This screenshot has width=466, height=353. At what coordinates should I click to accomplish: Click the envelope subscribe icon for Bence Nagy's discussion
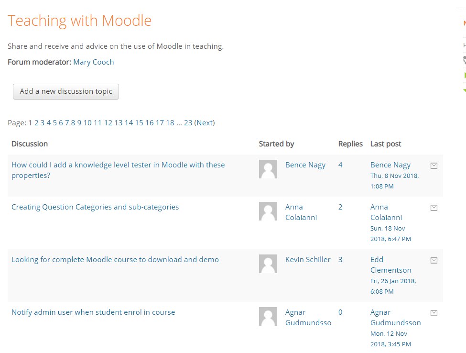pos(434,165)
